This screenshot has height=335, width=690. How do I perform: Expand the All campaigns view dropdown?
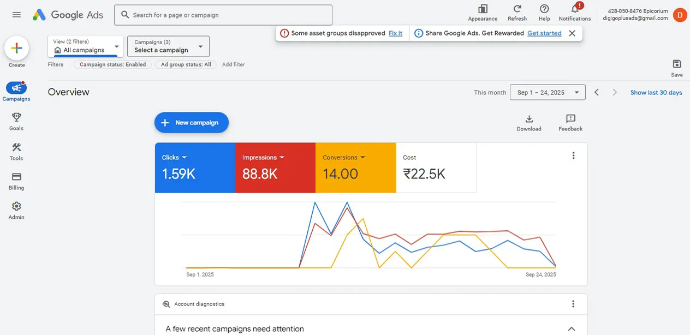(86, 46)
